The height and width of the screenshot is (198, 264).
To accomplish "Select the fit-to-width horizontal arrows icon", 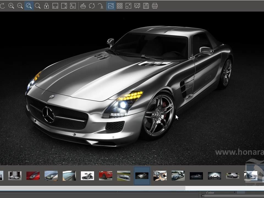I will [x=55, y=6].
